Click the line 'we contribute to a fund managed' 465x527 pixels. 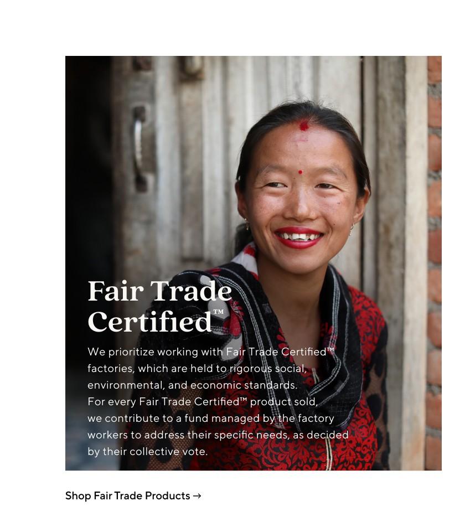211,418
